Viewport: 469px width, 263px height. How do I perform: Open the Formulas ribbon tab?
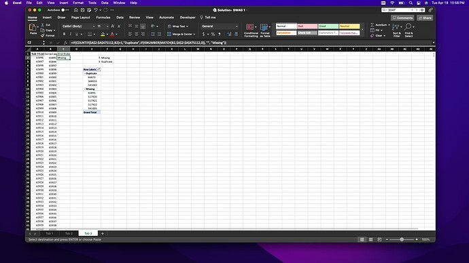[103, 18]
